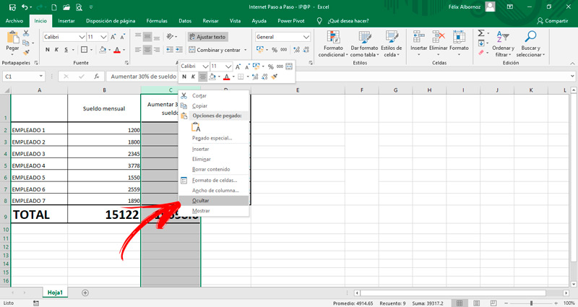
Task: Open Buscar y seleccionar
Action: pos(530,44)
